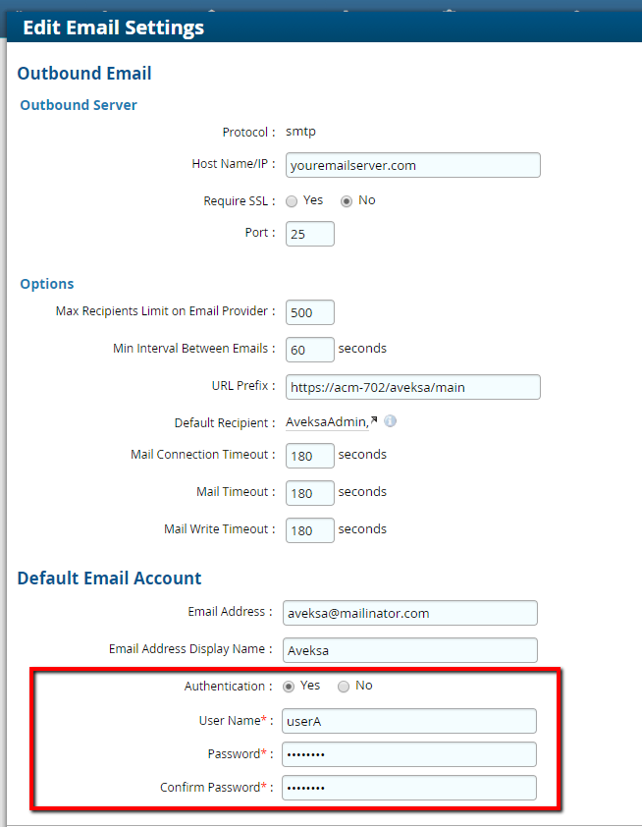Viewport: 642px width, 827px height.
Task: Focus the Mail Write Timeout field
Action: [x=309, y=530]
